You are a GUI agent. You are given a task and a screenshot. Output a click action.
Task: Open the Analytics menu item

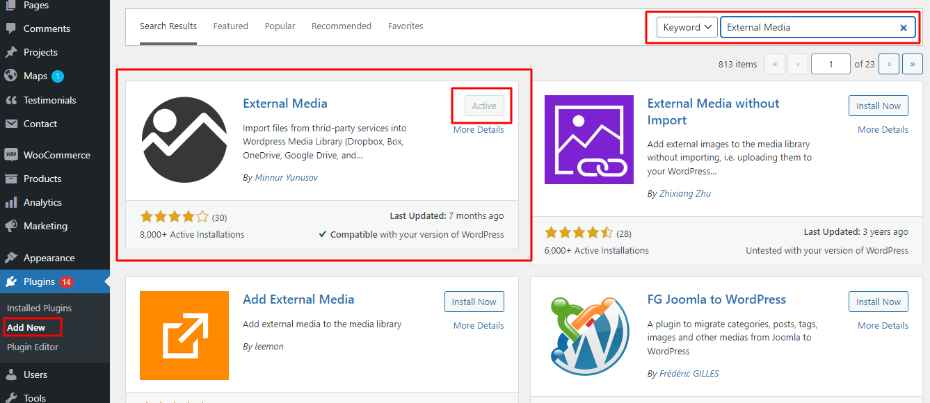(x=55, y=202)
